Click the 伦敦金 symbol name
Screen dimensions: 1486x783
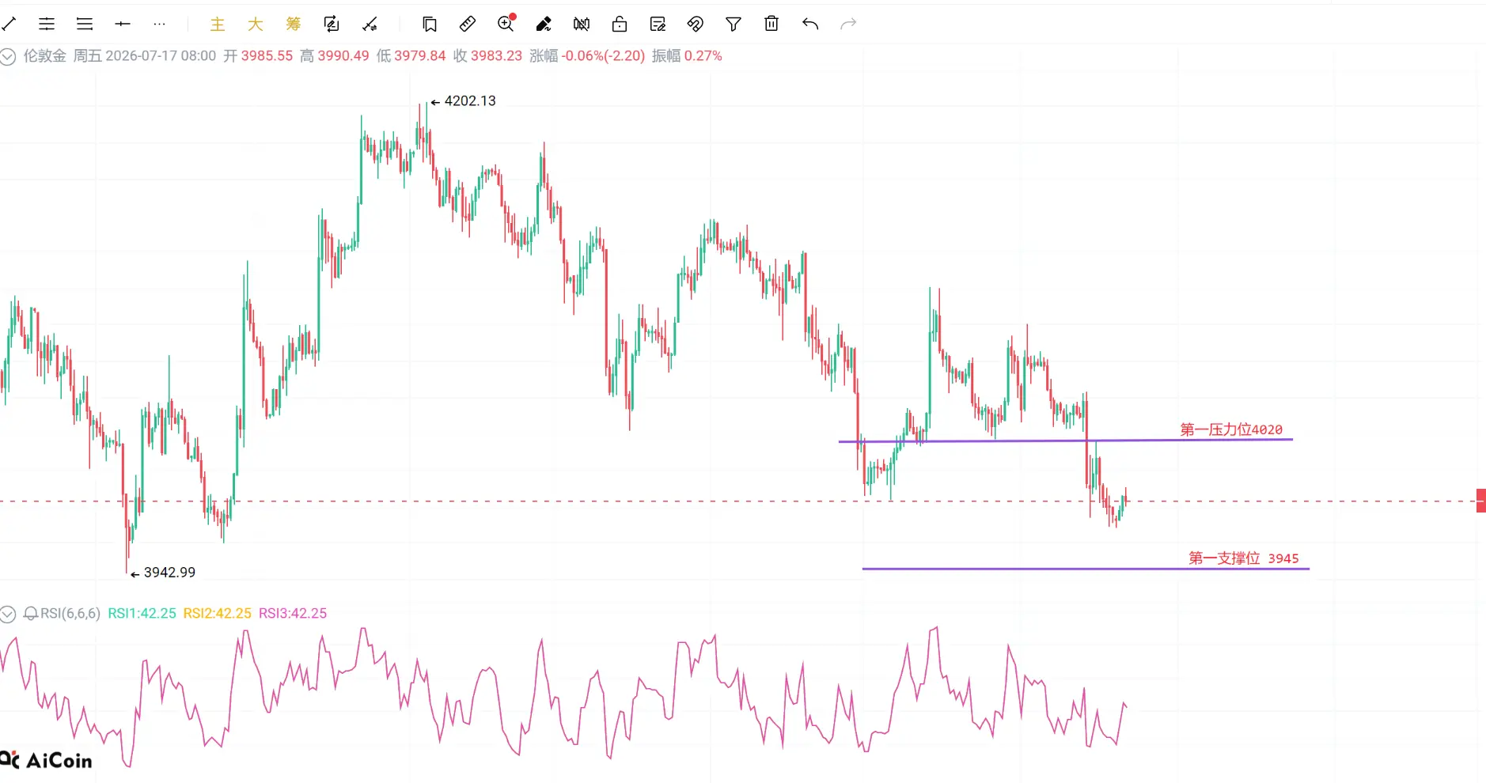[x=45, y=56]
